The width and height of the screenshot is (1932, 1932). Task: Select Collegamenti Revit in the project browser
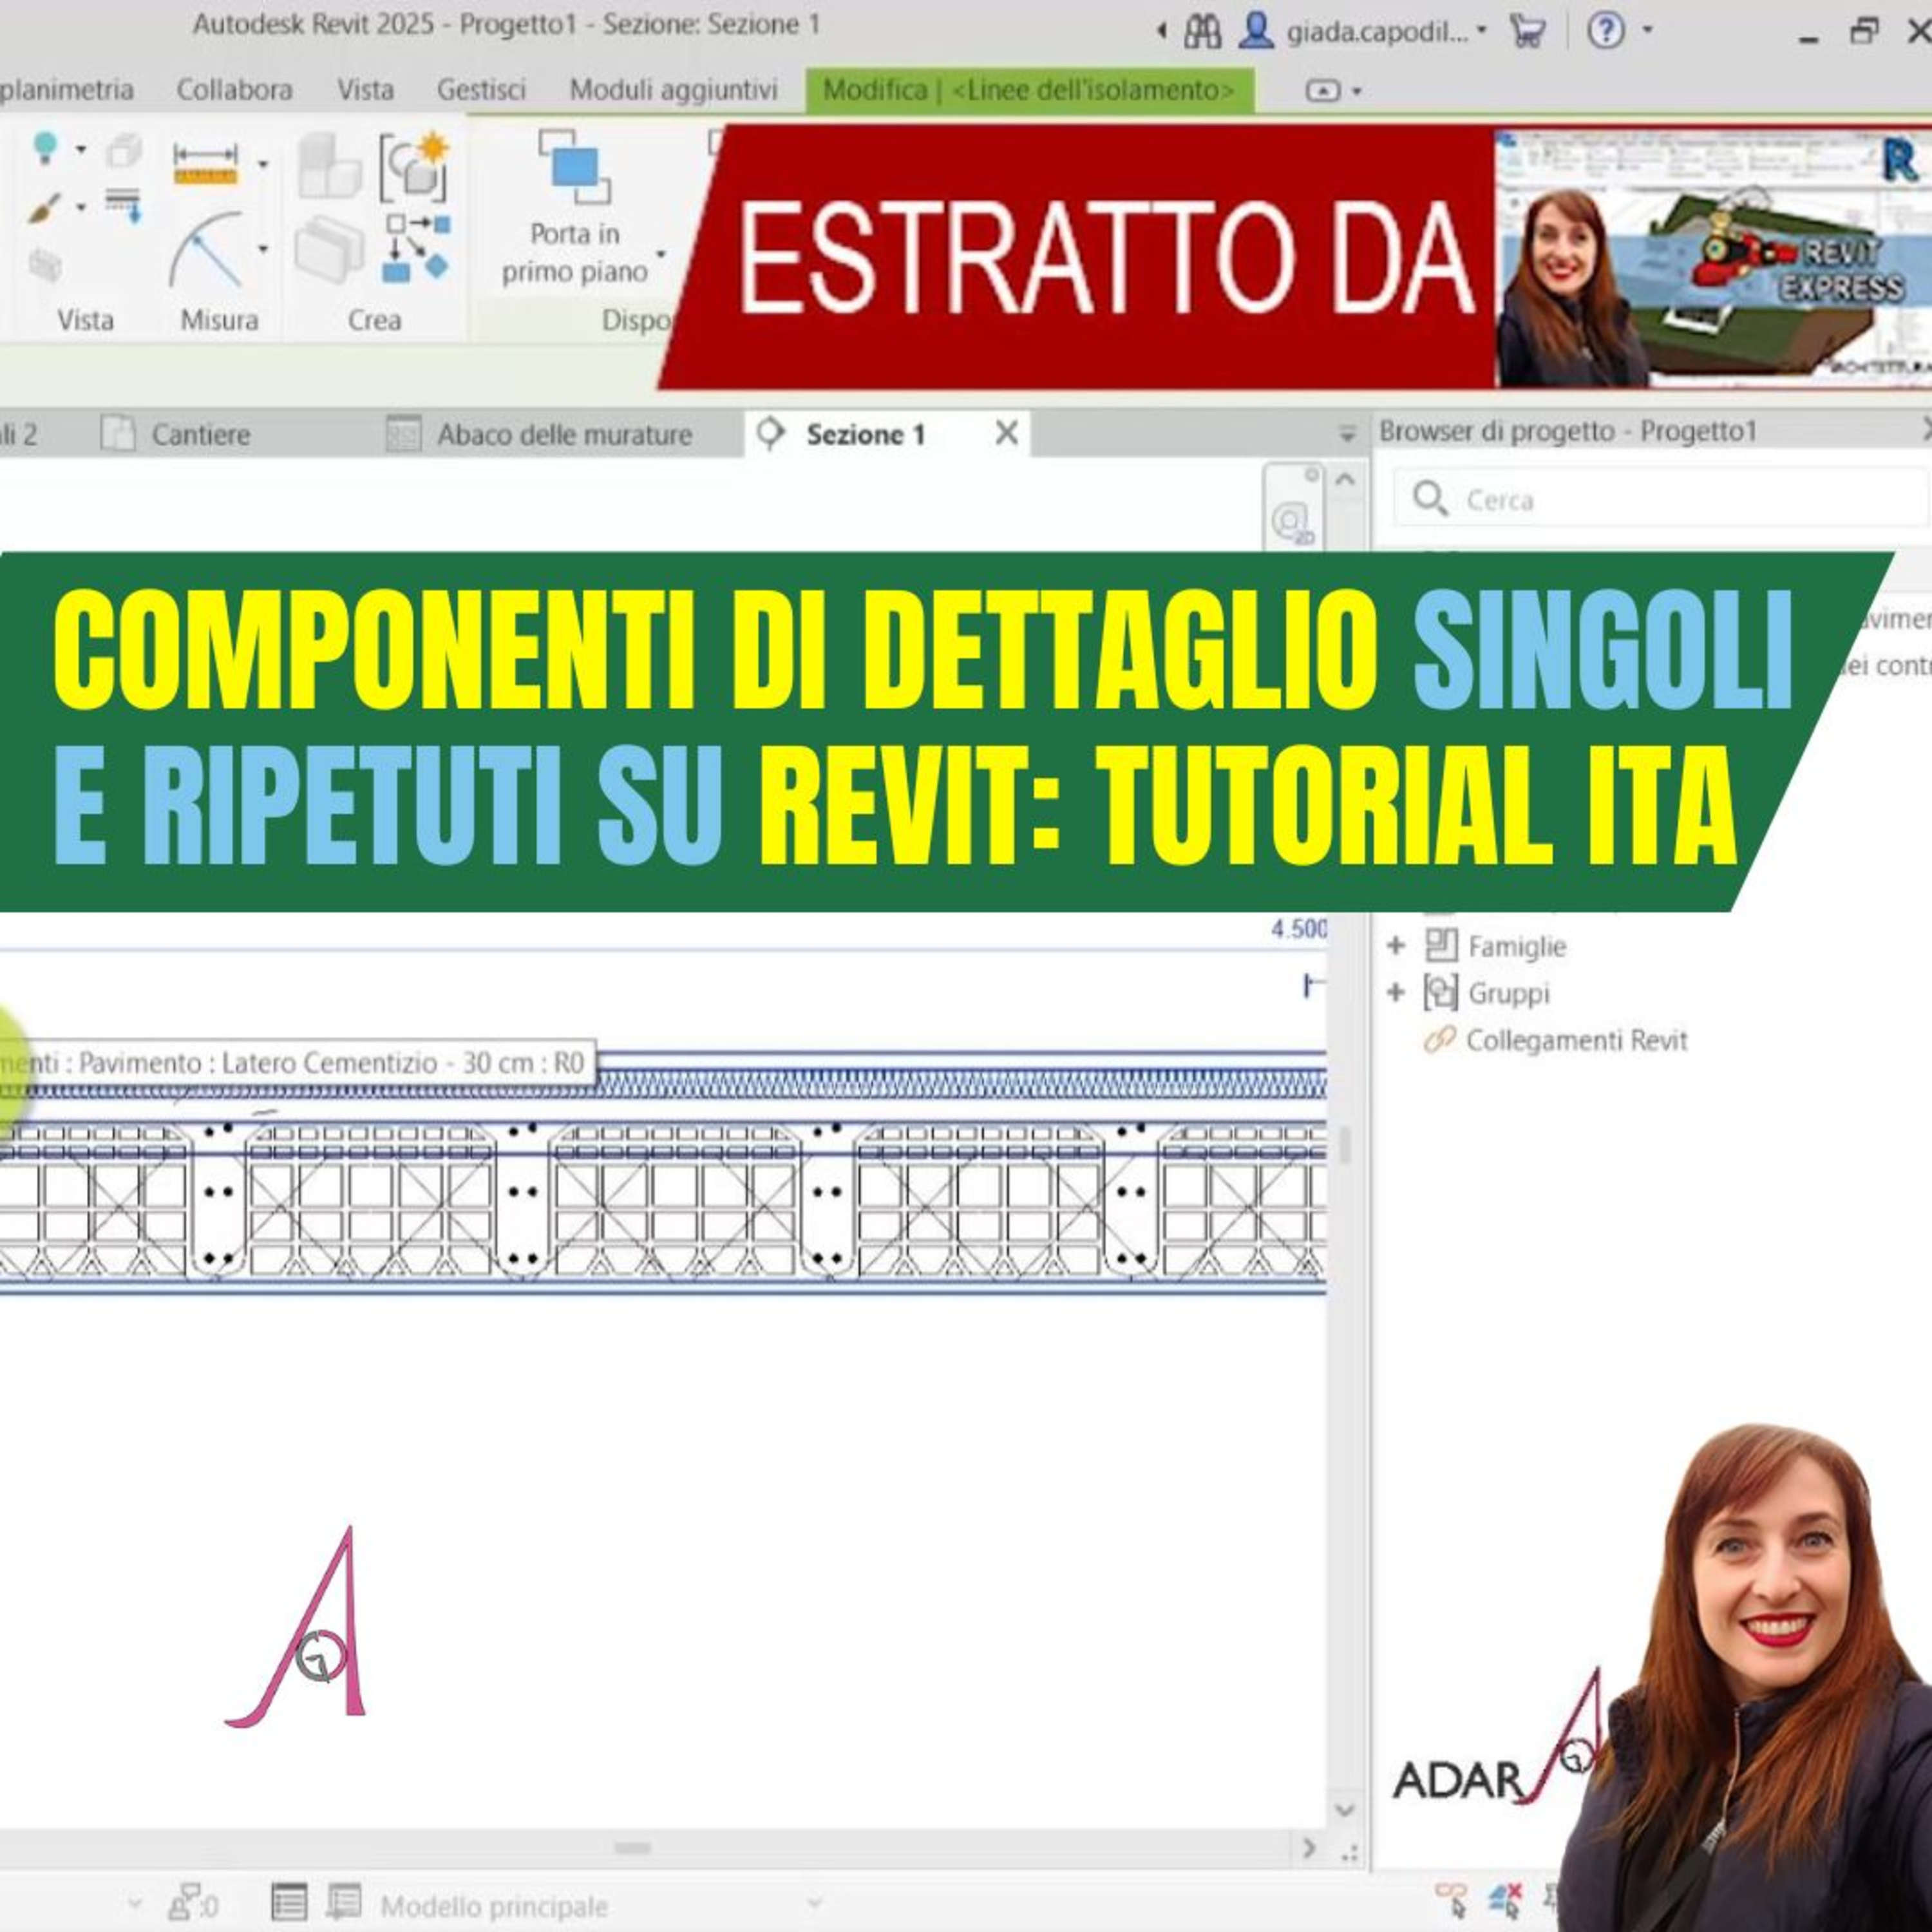tap(1577, 1040)
